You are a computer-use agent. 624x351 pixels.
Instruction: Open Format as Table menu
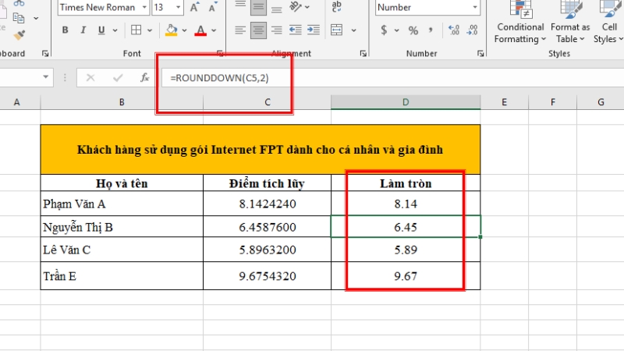[570, 23]
